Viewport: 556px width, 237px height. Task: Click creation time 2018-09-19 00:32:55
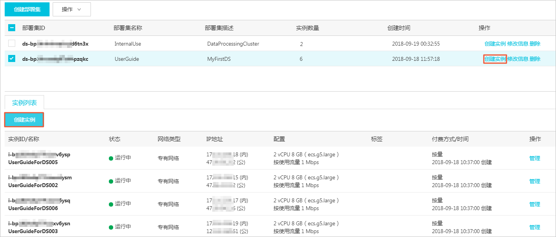(416, 44)
